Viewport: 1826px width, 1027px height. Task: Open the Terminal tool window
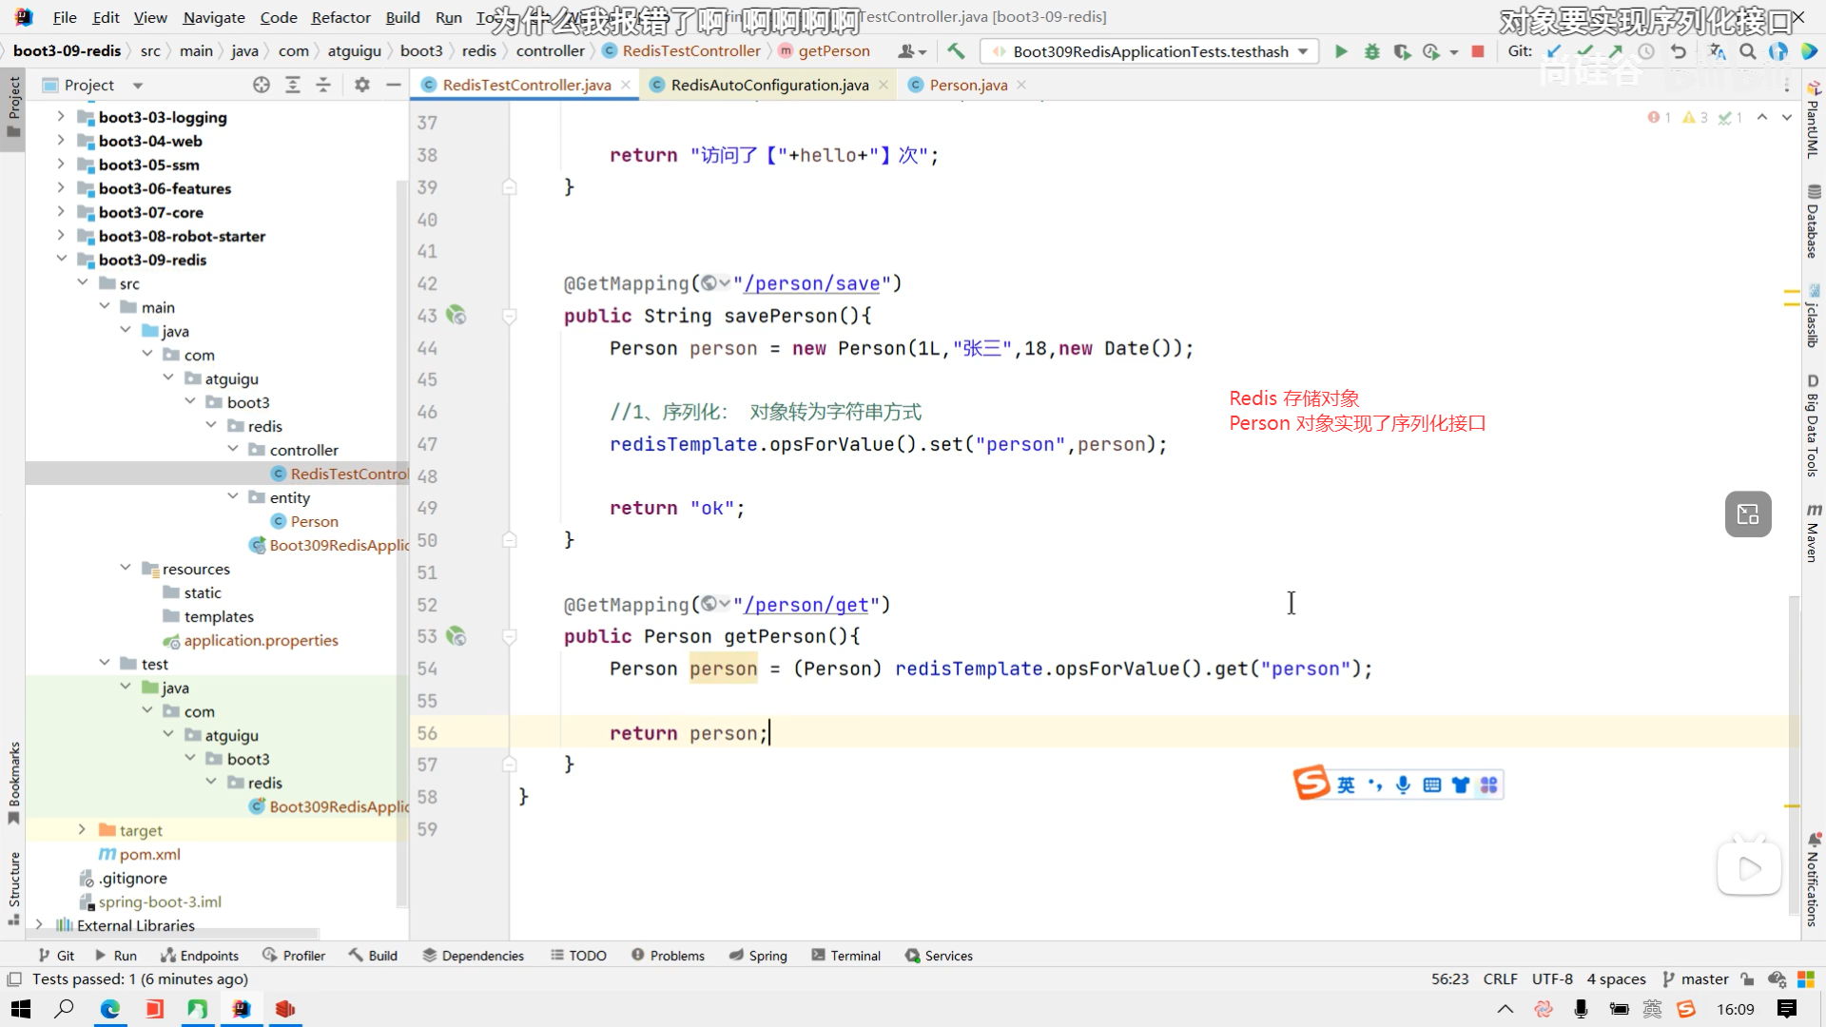(x=845, y=956)
